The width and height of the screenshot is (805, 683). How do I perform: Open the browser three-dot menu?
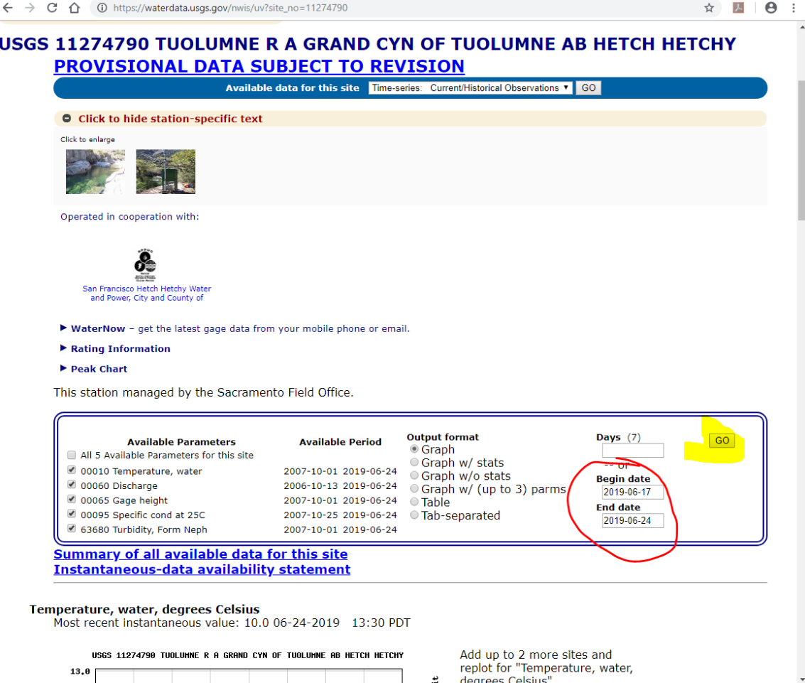click(x=793, y=8)
